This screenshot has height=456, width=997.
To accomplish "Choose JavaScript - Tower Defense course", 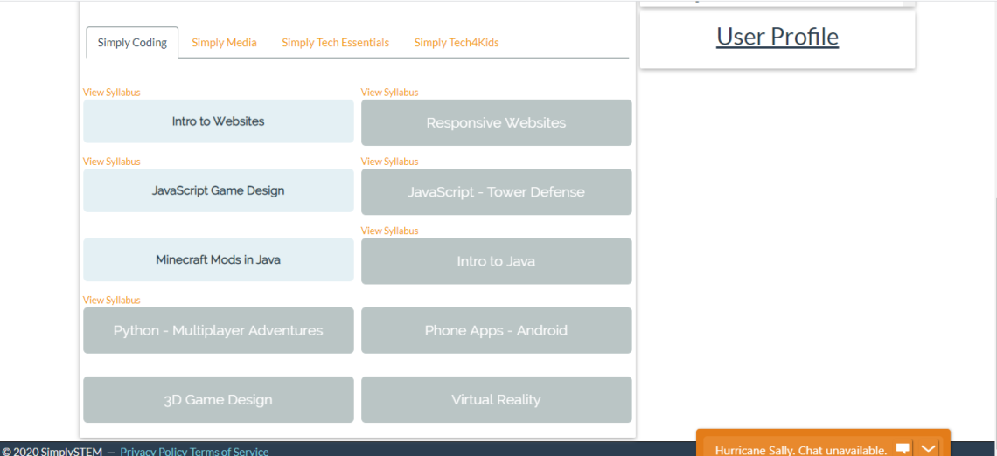I will pos(497,192).
